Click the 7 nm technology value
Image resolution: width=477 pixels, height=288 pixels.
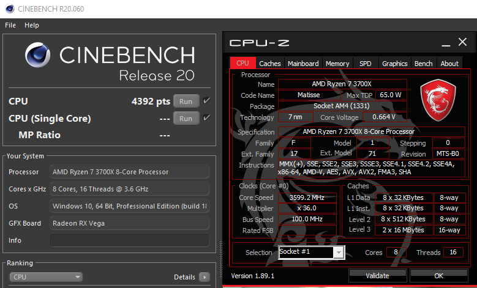(x=295, y=117)
